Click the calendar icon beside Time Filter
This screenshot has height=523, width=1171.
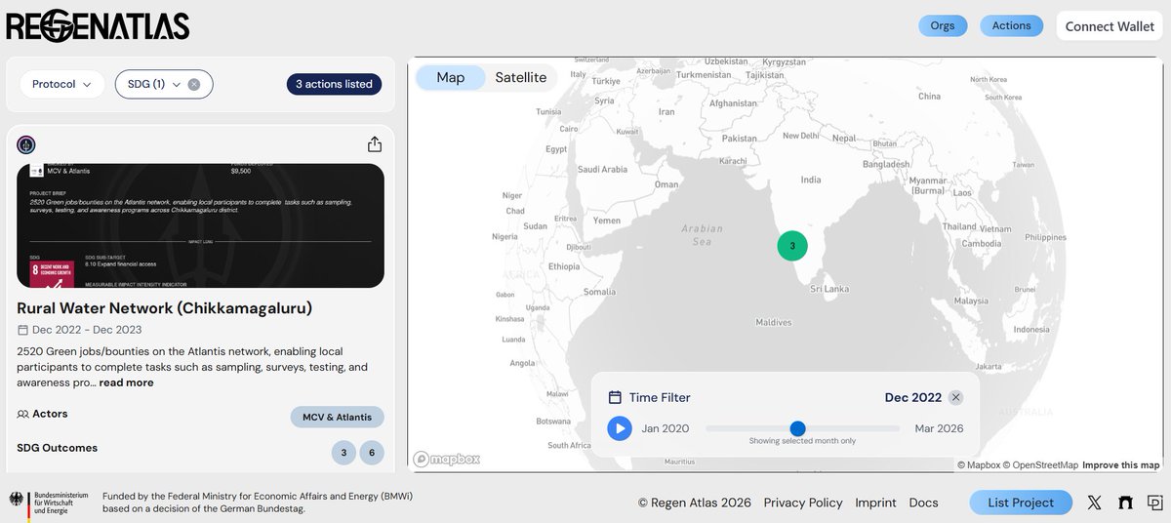tap(615, 397)
